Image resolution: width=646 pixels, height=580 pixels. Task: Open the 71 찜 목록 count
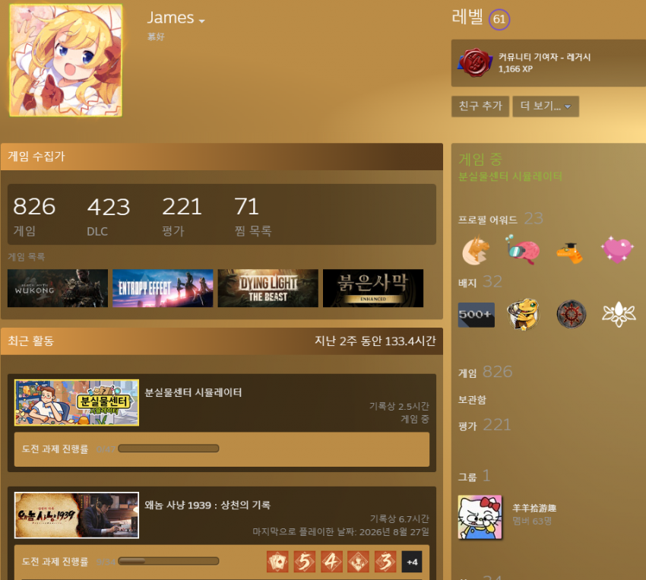pyautogui.click(x=252, y=217)
